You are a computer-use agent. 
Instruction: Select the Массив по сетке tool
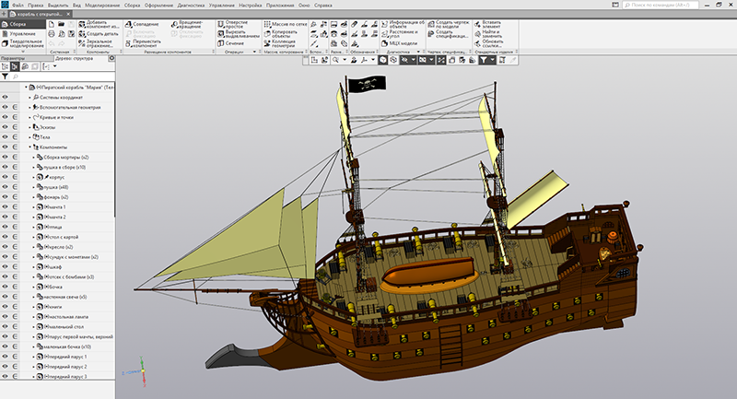coord(266,24)
